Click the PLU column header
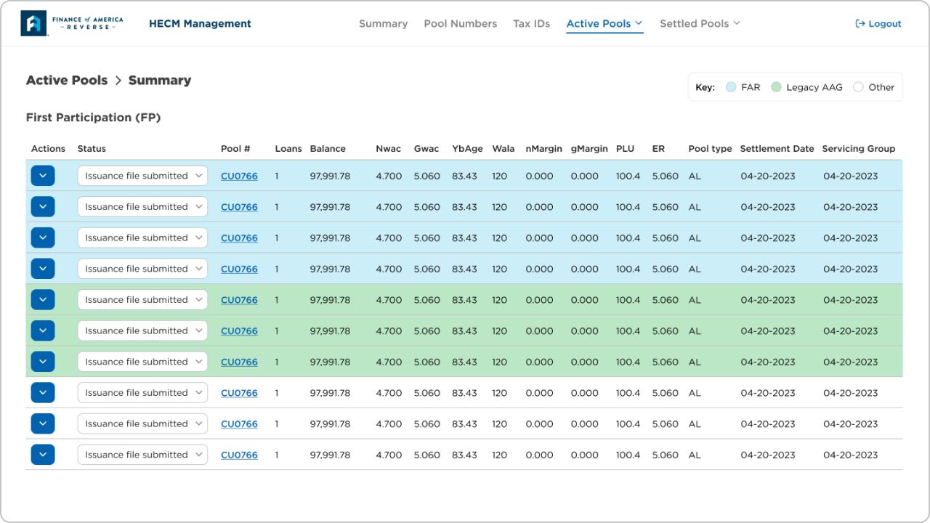 click(x=625, y=148)
